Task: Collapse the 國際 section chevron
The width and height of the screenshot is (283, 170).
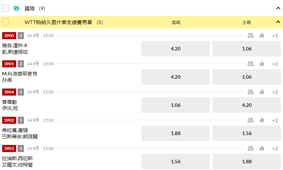Action: pyautogui.click(x=278, y=8)
